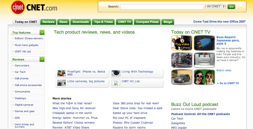Click the red CNET logo circle
The width and height of the screenshot is (253, 129).
(x=18, y=8)
